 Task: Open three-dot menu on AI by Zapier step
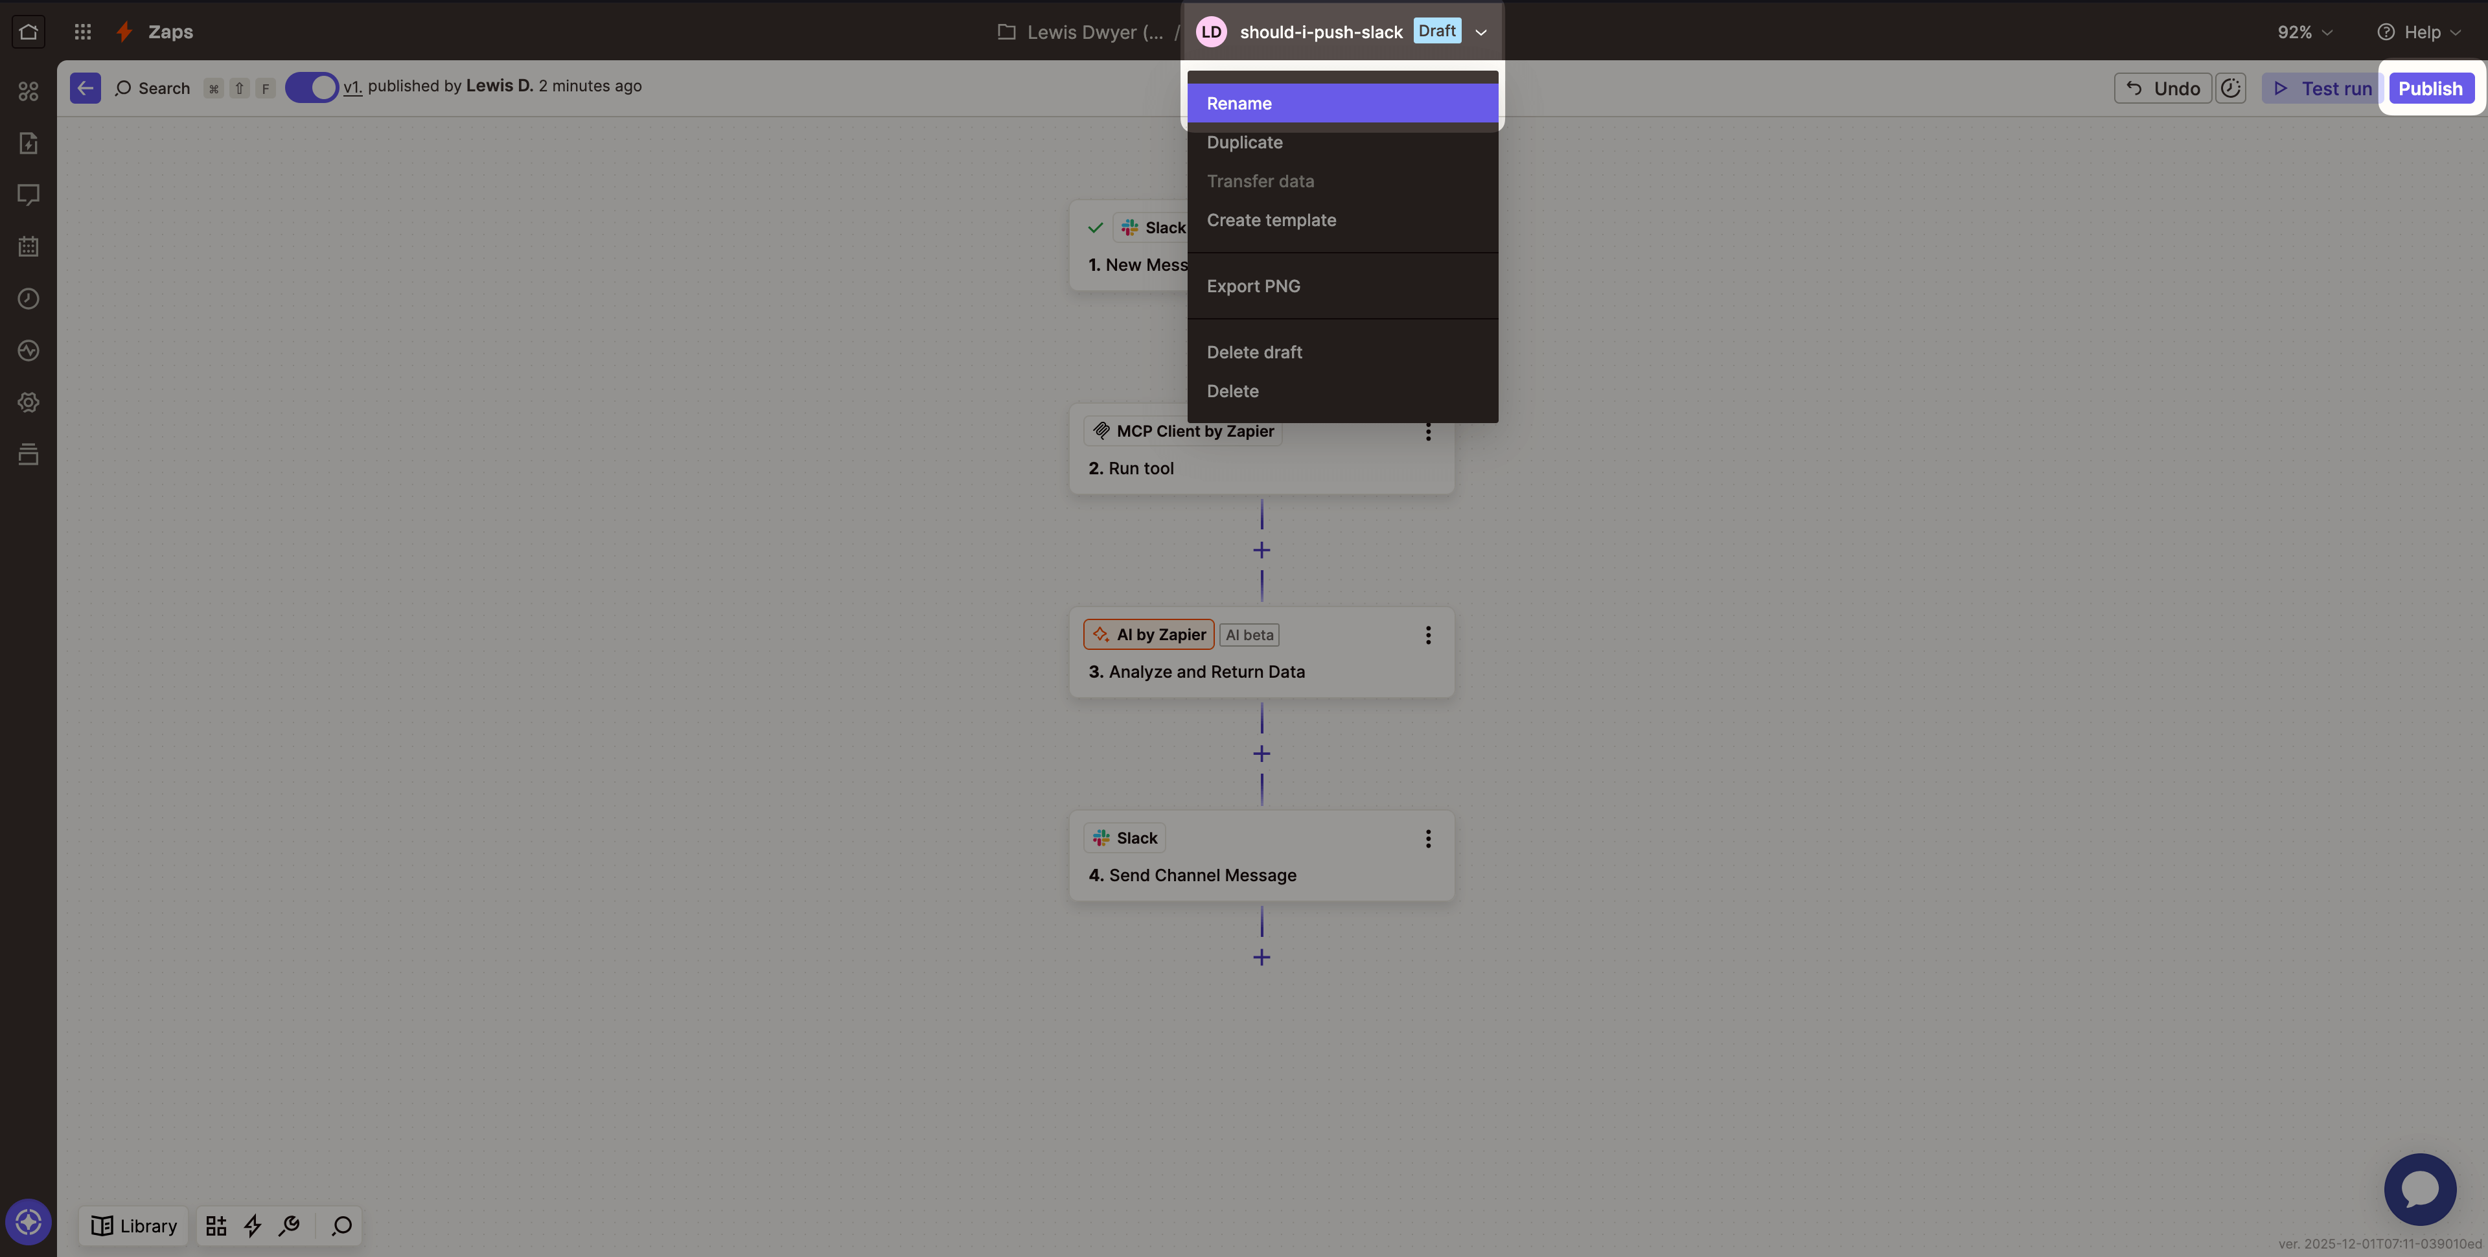(x=1427, y=635)
